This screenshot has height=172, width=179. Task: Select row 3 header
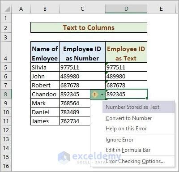click(6, 37)
